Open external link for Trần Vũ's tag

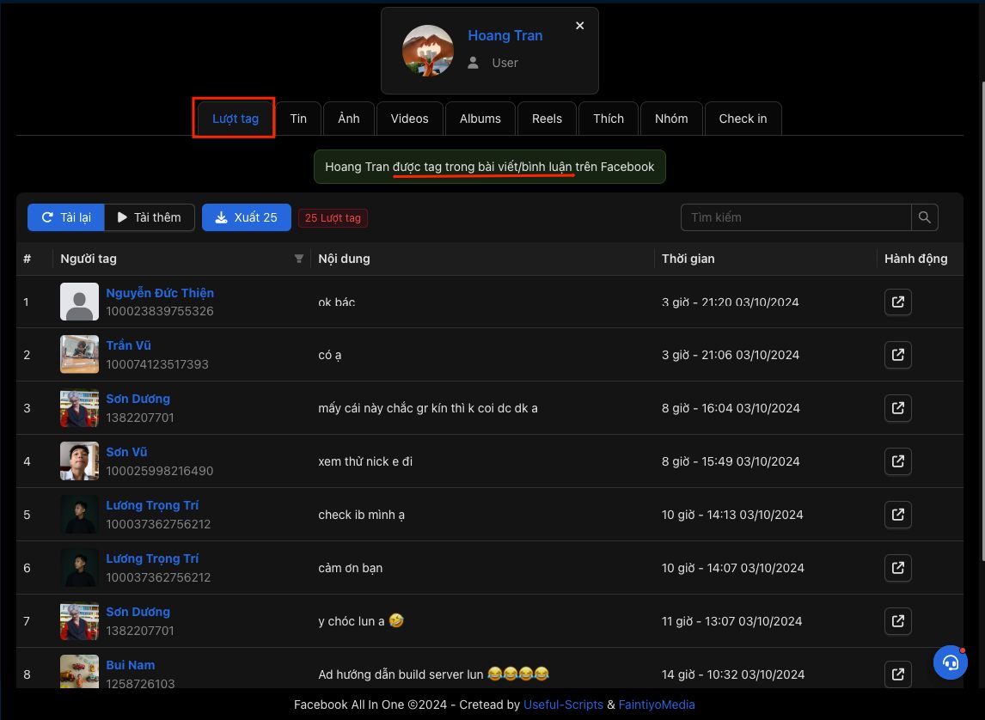click(897, 355)
